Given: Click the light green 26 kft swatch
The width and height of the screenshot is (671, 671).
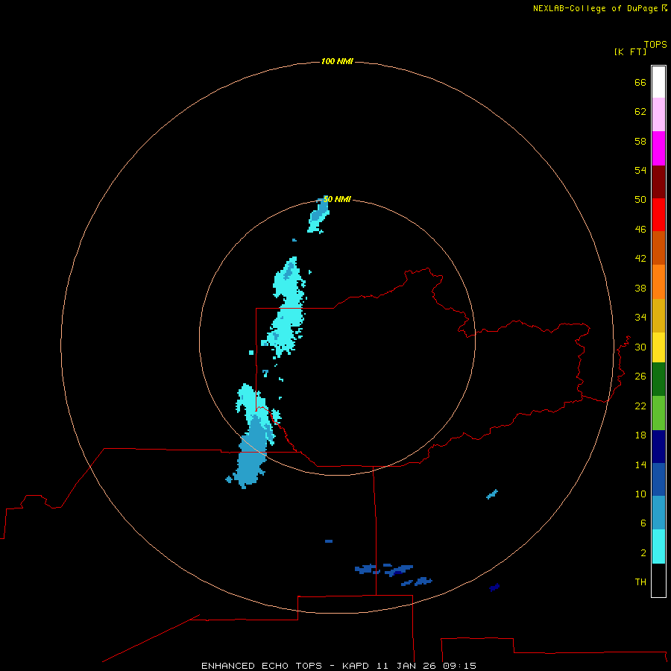Looking at the screenshot, I should tap(658, 413).
